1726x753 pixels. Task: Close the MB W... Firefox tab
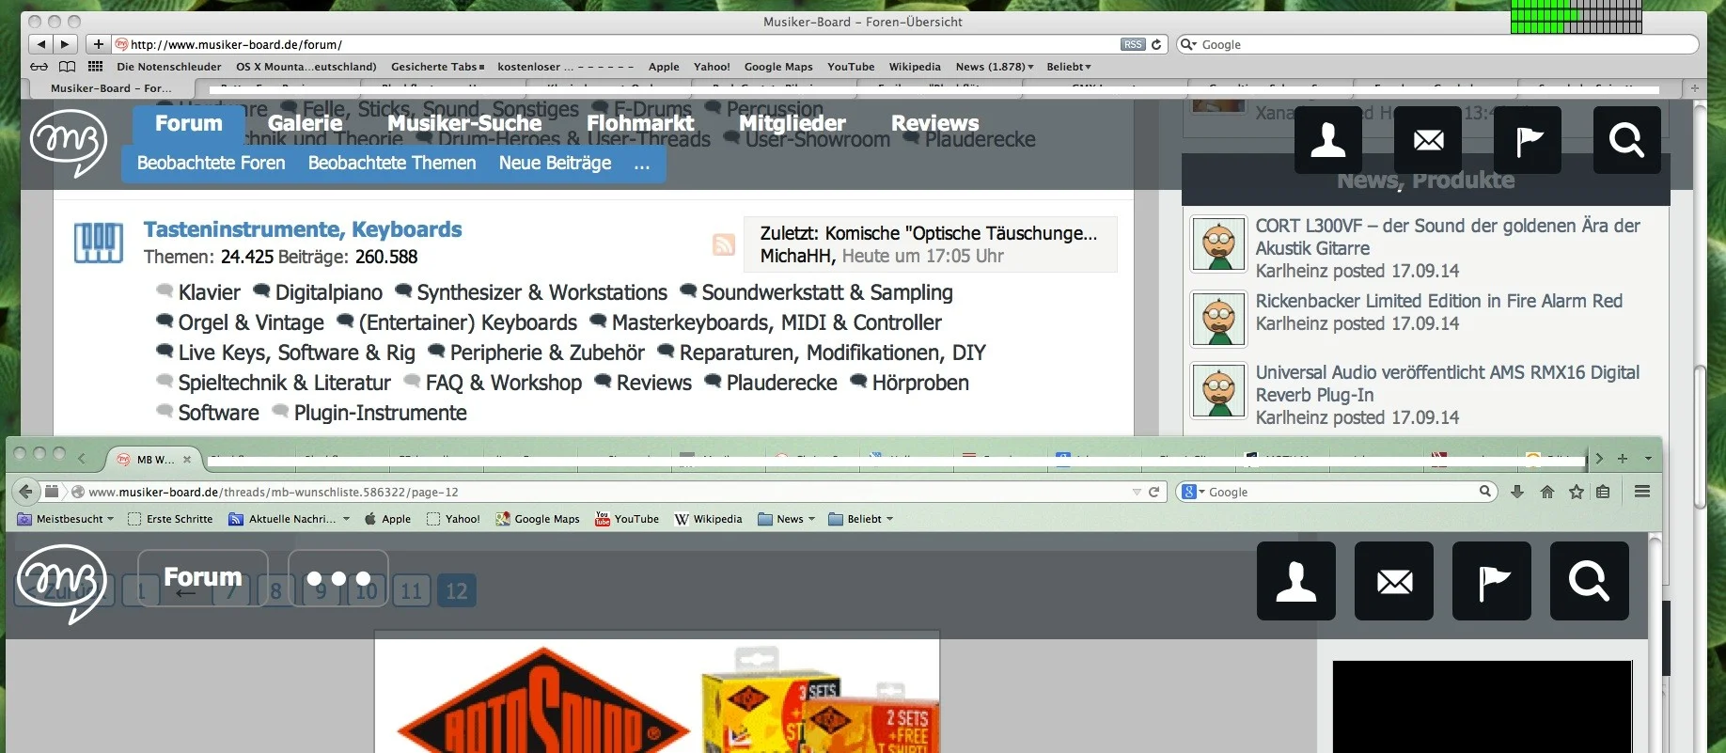[187, 460]
